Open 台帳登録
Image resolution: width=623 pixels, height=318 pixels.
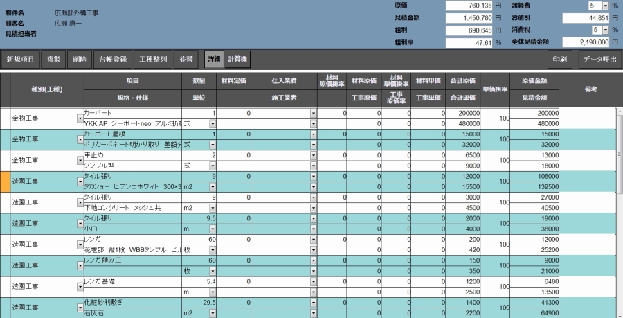coord(113,59)
